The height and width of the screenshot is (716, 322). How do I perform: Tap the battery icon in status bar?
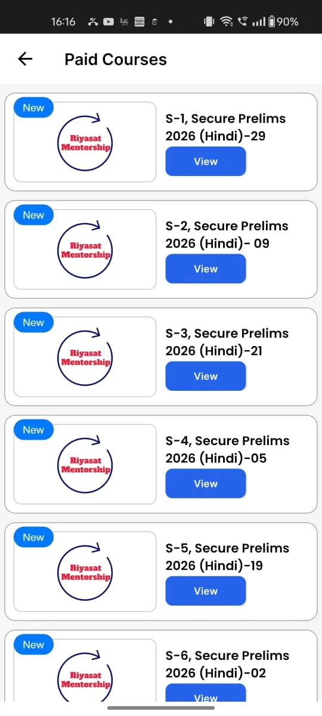point(272,21)
